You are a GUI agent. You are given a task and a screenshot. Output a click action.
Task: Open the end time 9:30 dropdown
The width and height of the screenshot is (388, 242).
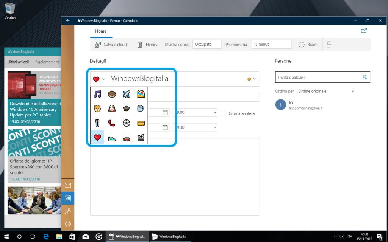195,127
